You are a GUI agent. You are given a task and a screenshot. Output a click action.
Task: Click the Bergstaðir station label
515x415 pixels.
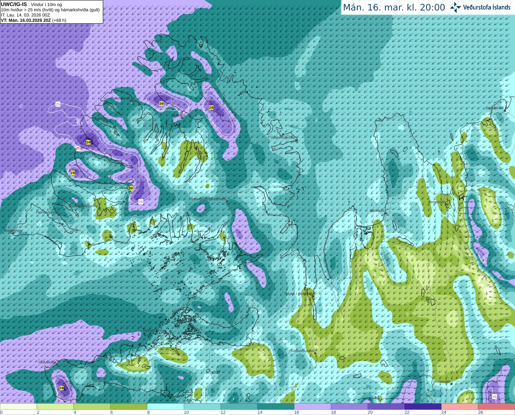point(437,202)
